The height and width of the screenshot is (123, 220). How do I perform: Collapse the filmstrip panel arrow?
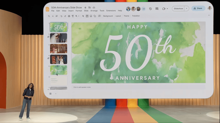56,94
